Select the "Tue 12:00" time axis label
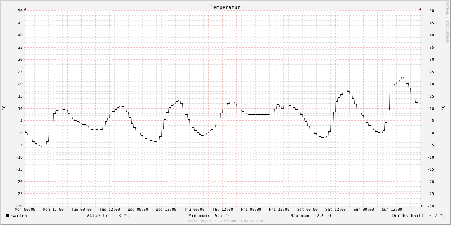 [110, 210]
